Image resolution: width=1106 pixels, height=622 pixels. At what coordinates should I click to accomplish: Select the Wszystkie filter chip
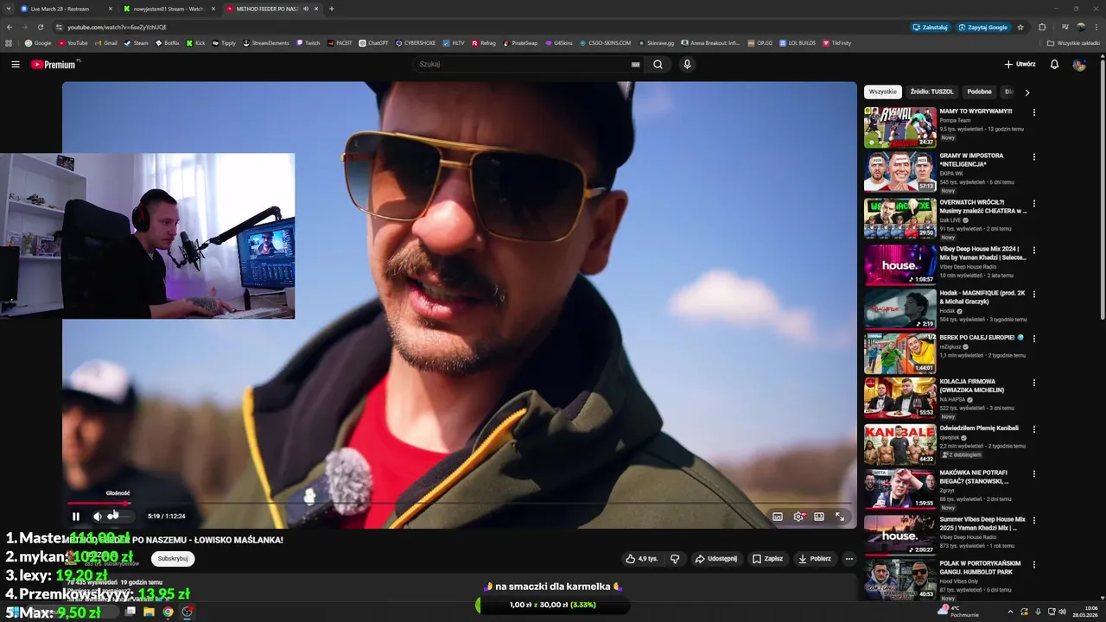click(x=883, y=92)
